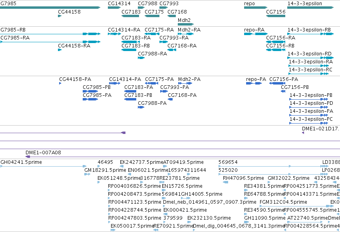
Task: Click the CG7988-PA protein label
Action: point(153,103)
